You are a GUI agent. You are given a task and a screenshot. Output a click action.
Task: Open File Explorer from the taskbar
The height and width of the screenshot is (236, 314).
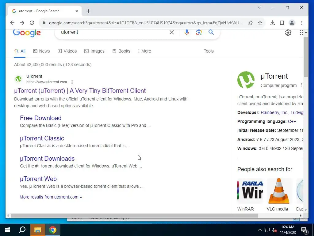(x=37, y=230)
